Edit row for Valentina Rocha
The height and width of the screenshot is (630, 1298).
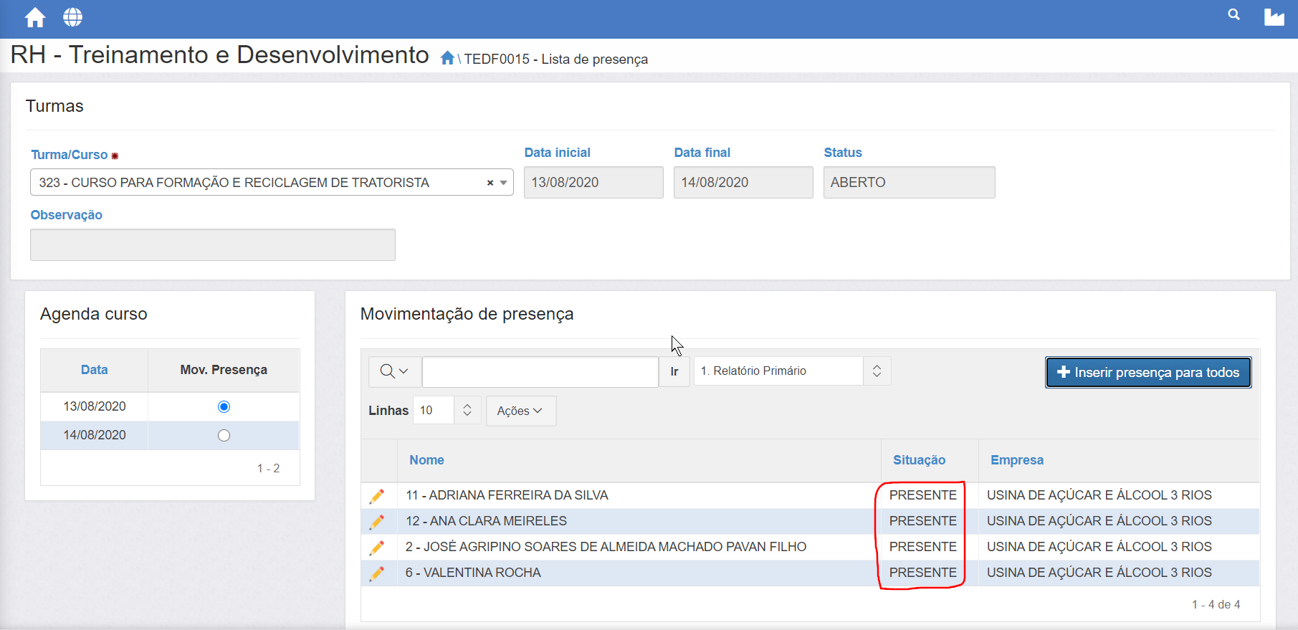point(377,573)
